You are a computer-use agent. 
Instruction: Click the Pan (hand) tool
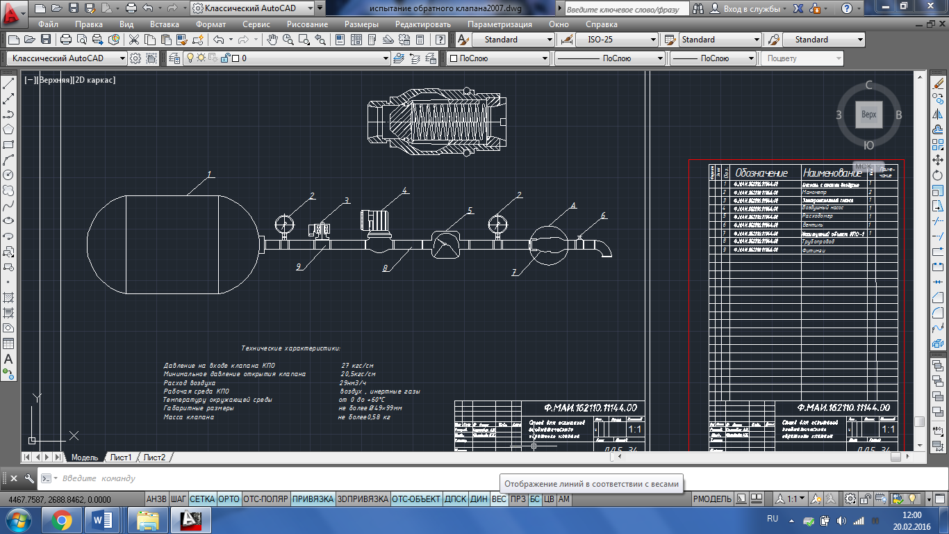pos(272,40)
